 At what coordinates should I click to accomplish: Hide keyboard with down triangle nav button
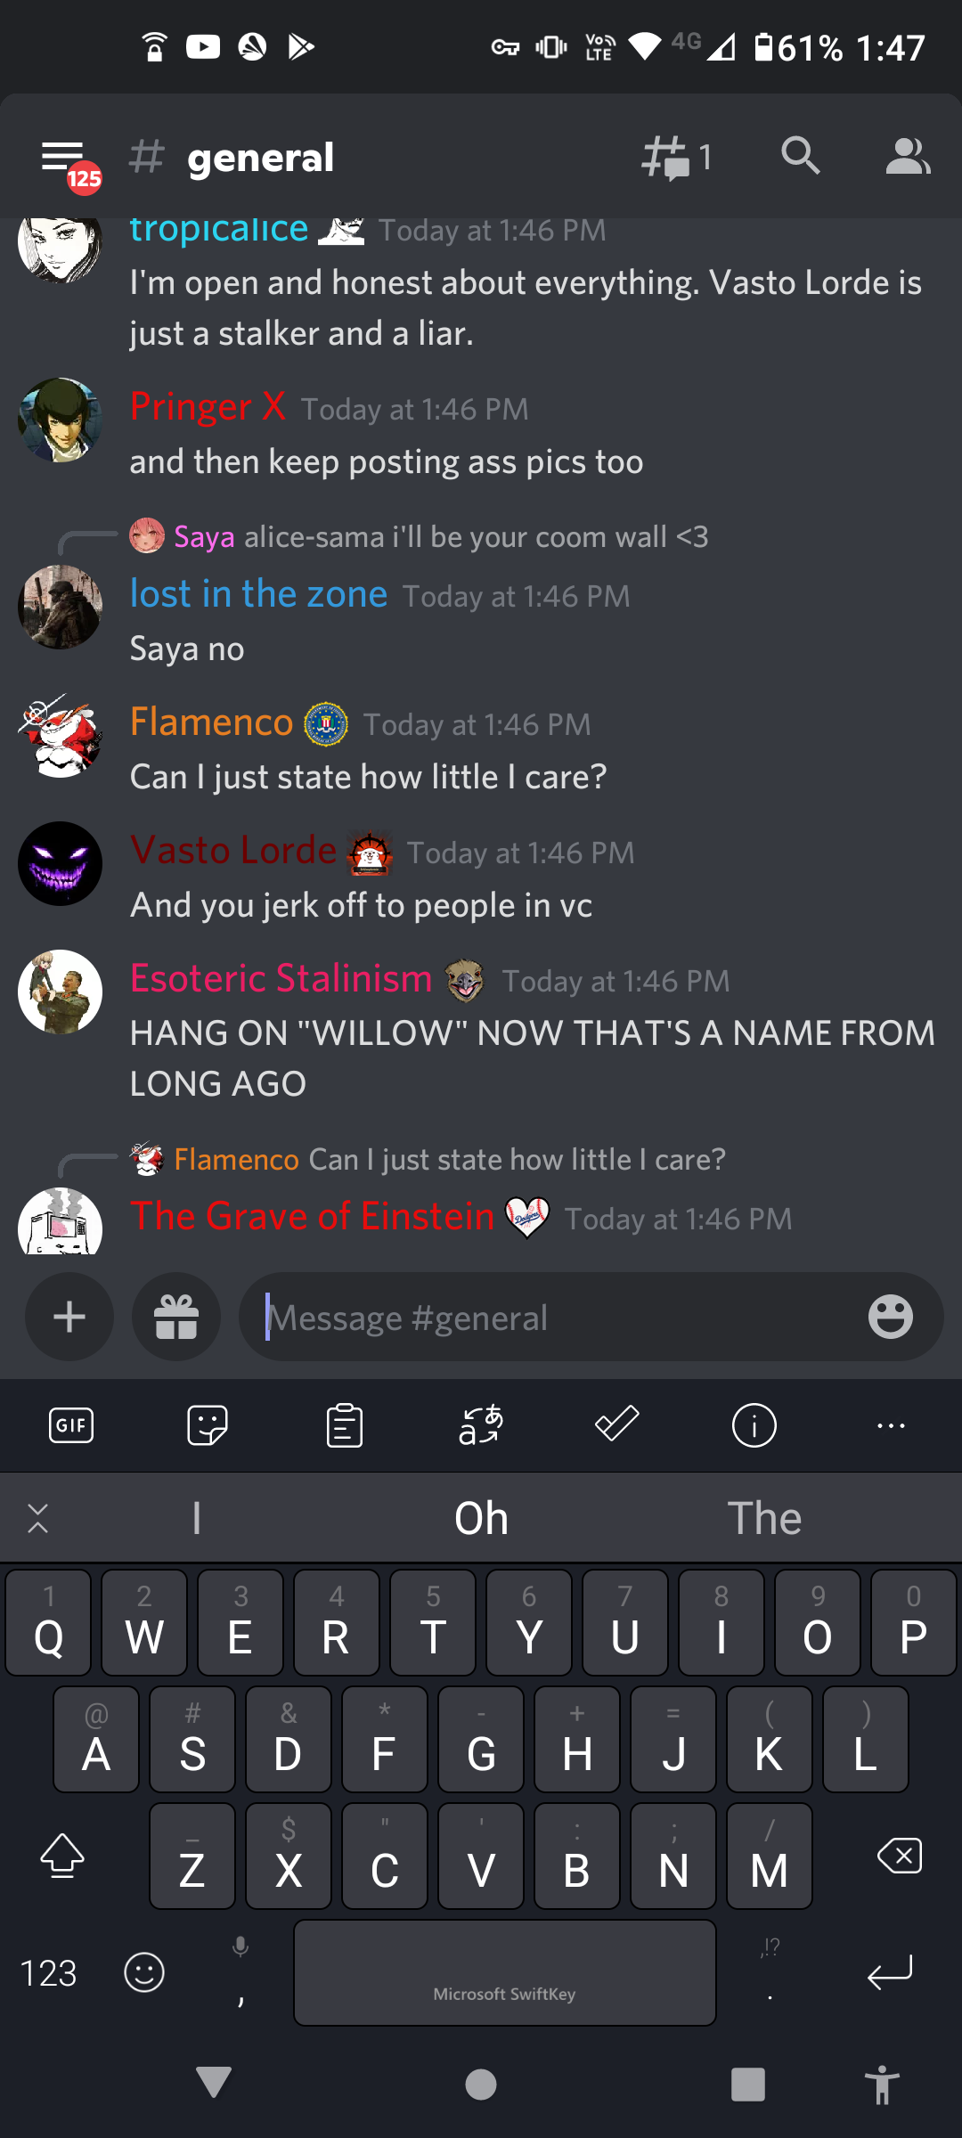(214, 2083)
